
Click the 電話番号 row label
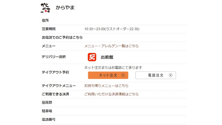[49, 119]
